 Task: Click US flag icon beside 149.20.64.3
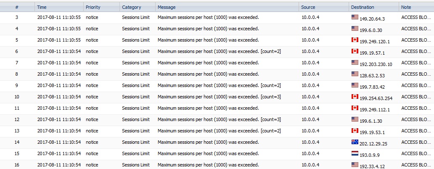pos(355,18)
